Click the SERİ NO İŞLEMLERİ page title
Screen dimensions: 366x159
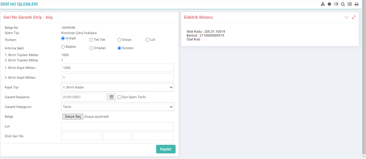click(19, 4)
